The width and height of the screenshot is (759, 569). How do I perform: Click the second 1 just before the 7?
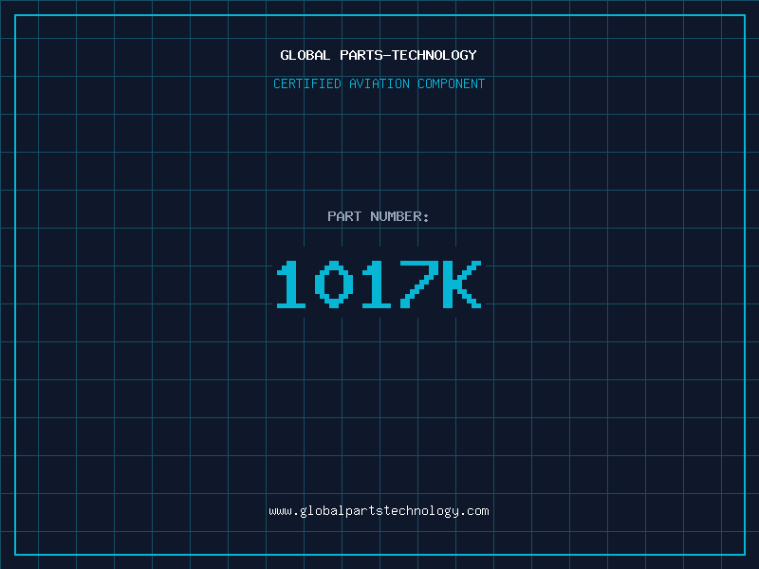point(377,284)
